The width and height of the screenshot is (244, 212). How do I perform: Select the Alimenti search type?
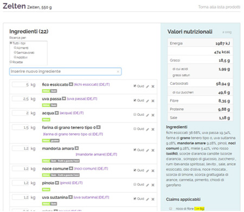coord(15,48)
